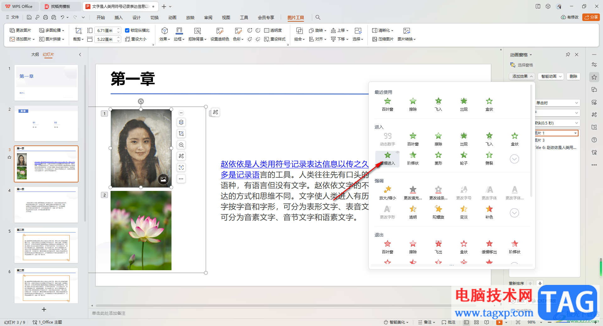
Task: Click the 分享 share button
Action: (591, 17)
